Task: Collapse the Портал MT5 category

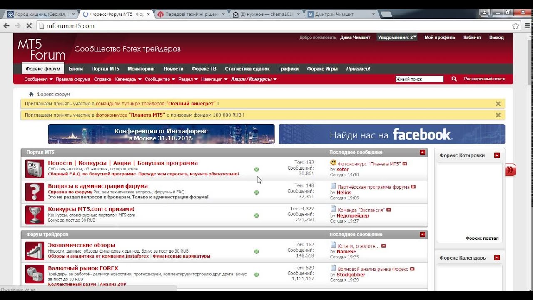Action: (x=423, y=152)
